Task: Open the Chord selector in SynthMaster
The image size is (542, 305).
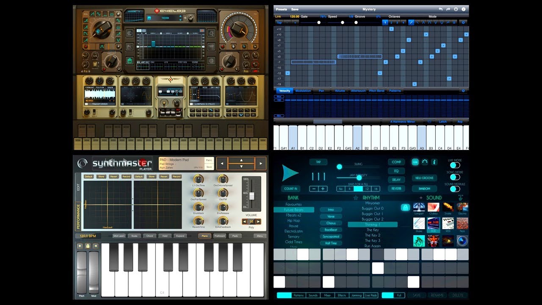Action: click(x=149, y=236)
